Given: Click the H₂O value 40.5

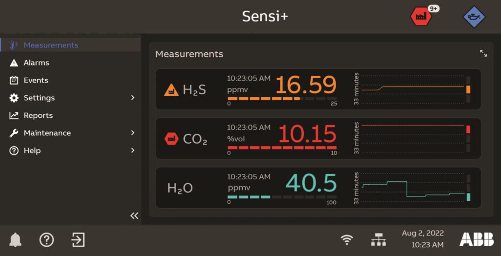Looking at the screenshot, I should [311, 184].
